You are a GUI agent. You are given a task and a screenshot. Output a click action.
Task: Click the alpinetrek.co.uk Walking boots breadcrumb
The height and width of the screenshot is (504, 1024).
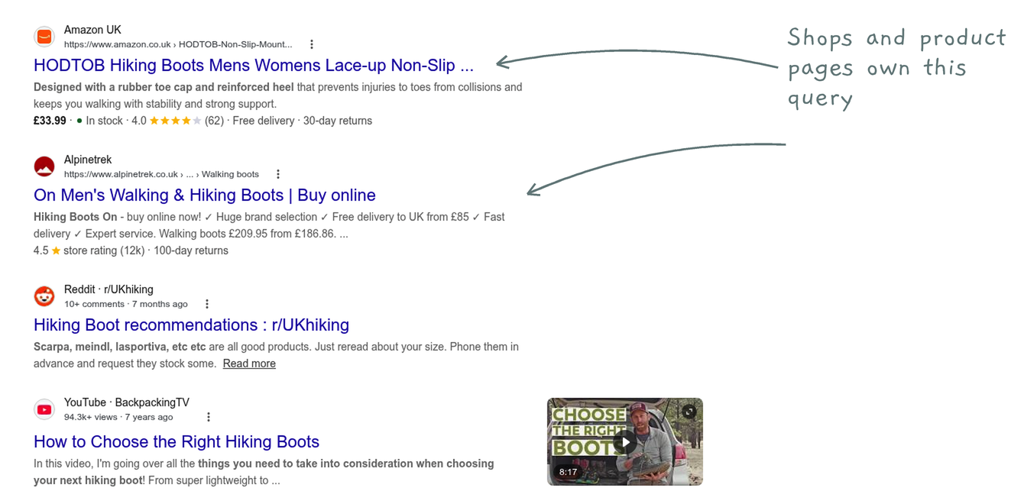[161, 174]
